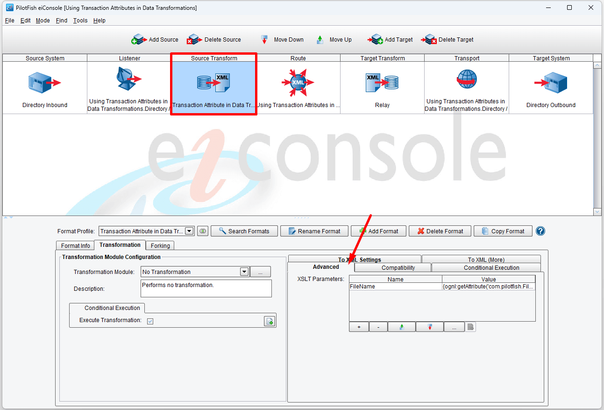Click the PilotFish eiConsole title bar icon
The width and height of the screenshot is (604, 410).
point(9,7)
